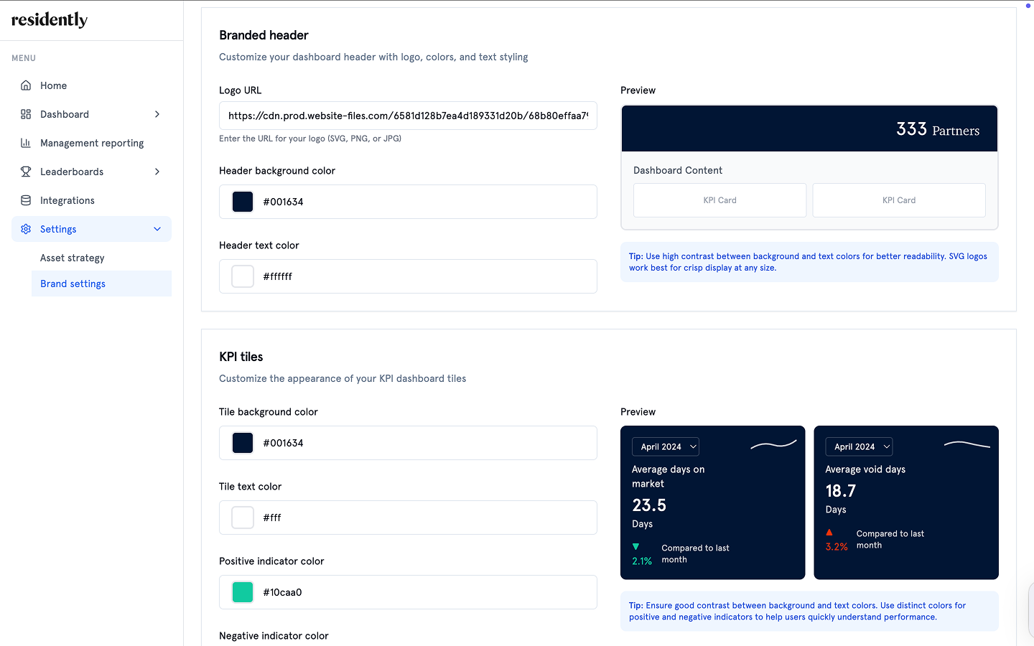Open positive indicator color swatch
This screenshot has width=1034, height=646.
coord(243,592)
